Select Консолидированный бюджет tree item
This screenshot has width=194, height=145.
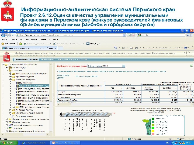pos(31,74)
